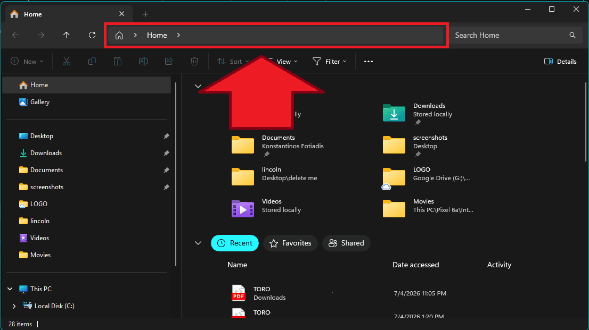Open the TORO PDF in Downloads
This screenshot has height=330, width=589.
[259, 293]
